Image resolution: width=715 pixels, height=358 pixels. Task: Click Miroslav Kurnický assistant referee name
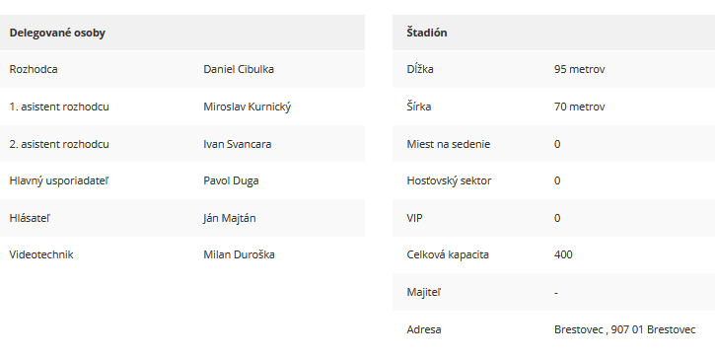click(x=248, y=107)
